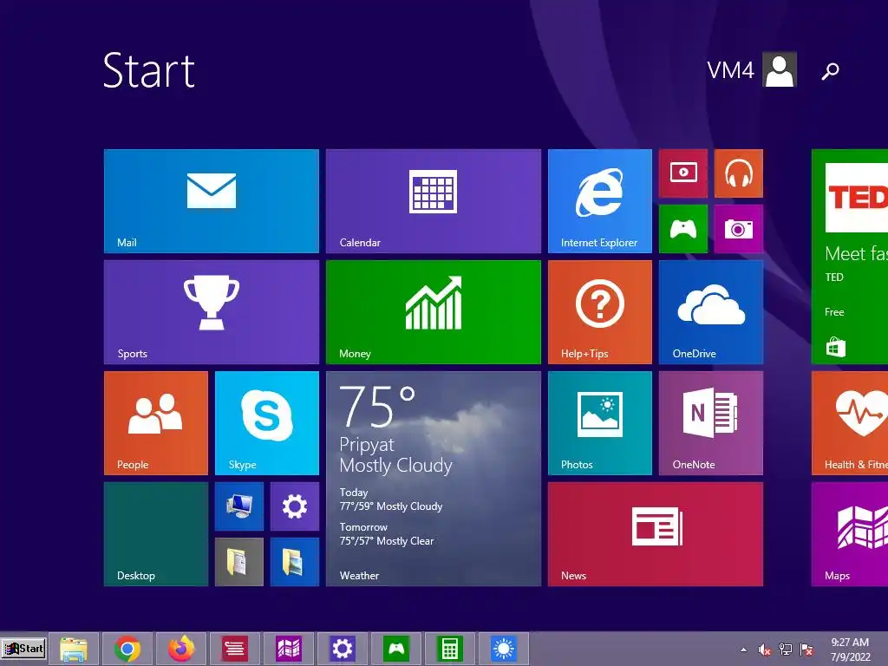This screenshot has height=666, width=888.
Task: Launch Google Chrome from the taskbar
Action: pos(127,649)
